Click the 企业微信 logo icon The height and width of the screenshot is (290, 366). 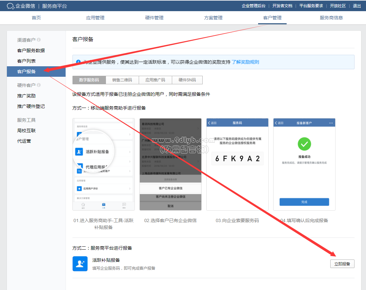point(10,6)
